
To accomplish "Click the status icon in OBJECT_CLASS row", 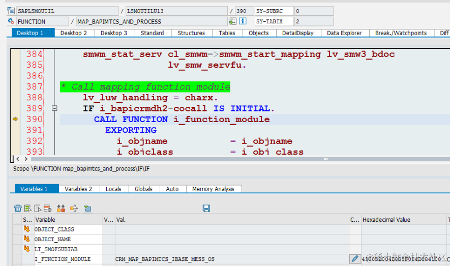I will (x=26, y=229).
